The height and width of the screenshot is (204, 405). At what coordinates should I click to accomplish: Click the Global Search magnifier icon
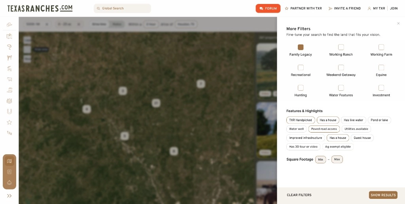tap(98, 9)
